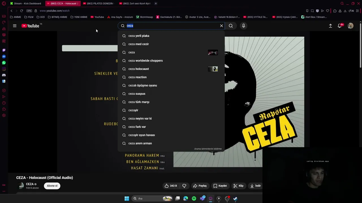The height and width of the screenshot is (203, 362).
Task: Go back with browser back arrow
Action: 11,11
